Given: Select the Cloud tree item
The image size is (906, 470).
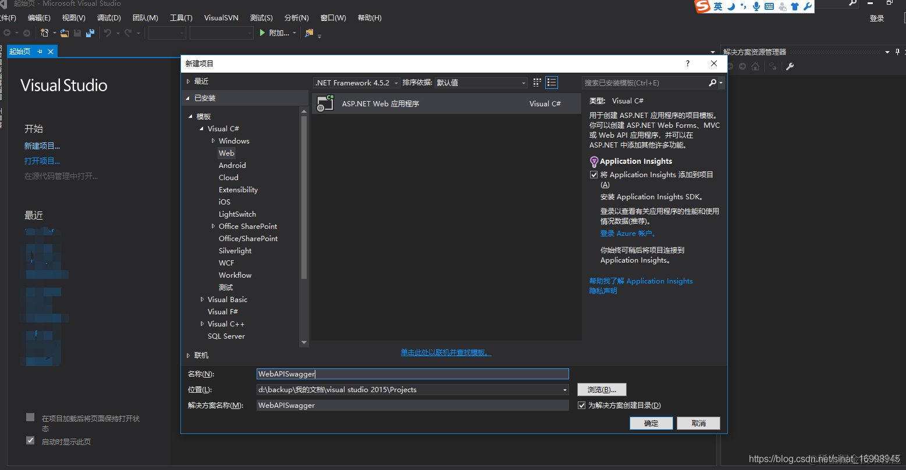Looking at the screenshot, I should click(229, 178).
